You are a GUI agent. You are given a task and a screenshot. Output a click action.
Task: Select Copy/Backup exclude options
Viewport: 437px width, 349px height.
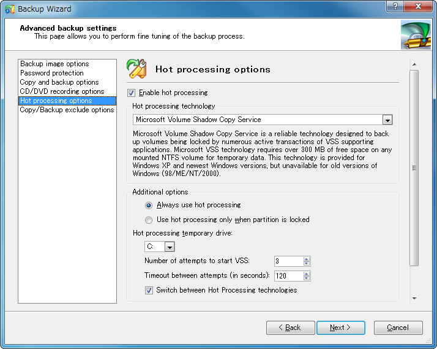pyautogui.click(x=67, y=110)
